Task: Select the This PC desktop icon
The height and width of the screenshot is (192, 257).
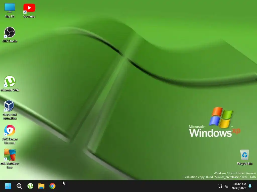Action: coord(10,10)
